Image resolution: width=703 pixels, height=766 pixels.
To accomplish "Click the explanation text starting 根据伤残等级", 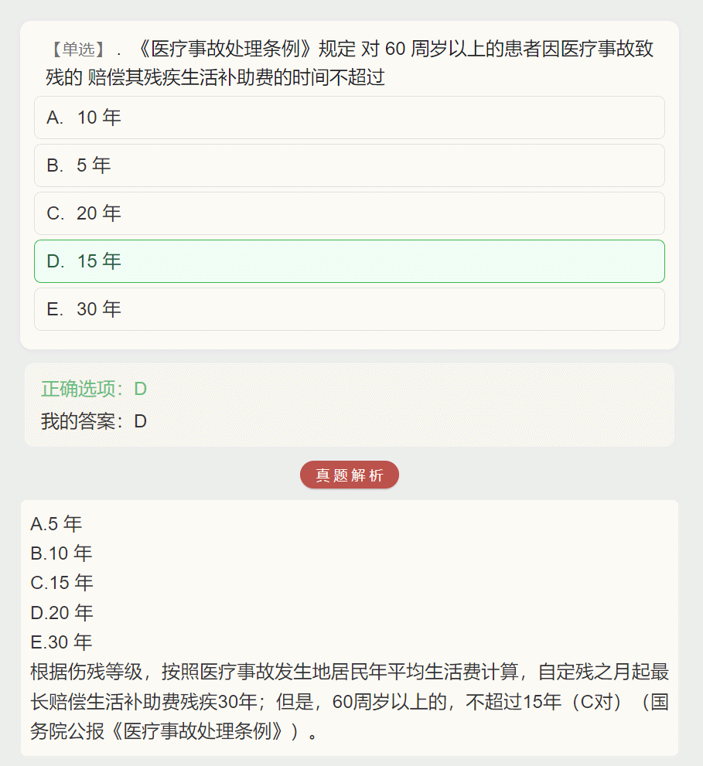I will tap(350, 702).
